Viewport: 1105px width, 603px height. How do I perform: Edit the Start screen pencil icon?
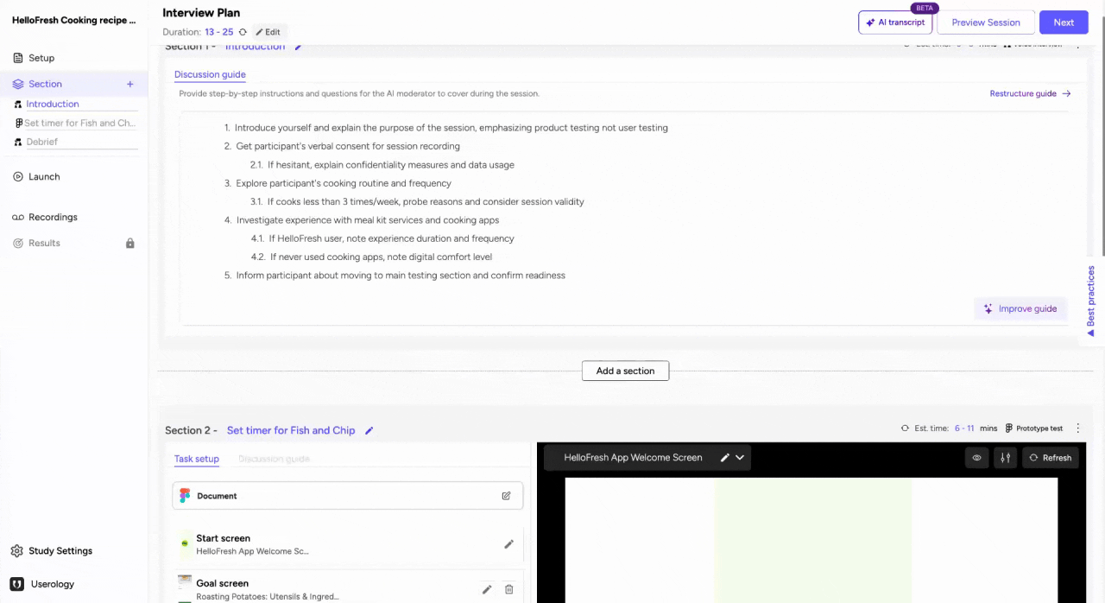(508, 544)
